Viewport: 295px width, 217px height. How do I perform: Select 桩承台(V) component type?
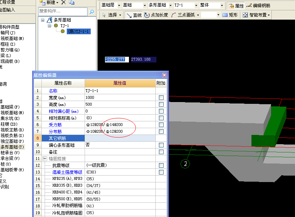10,153
